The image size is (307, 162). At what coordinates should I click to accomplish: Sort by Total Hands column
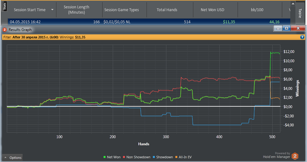point(167,10)
